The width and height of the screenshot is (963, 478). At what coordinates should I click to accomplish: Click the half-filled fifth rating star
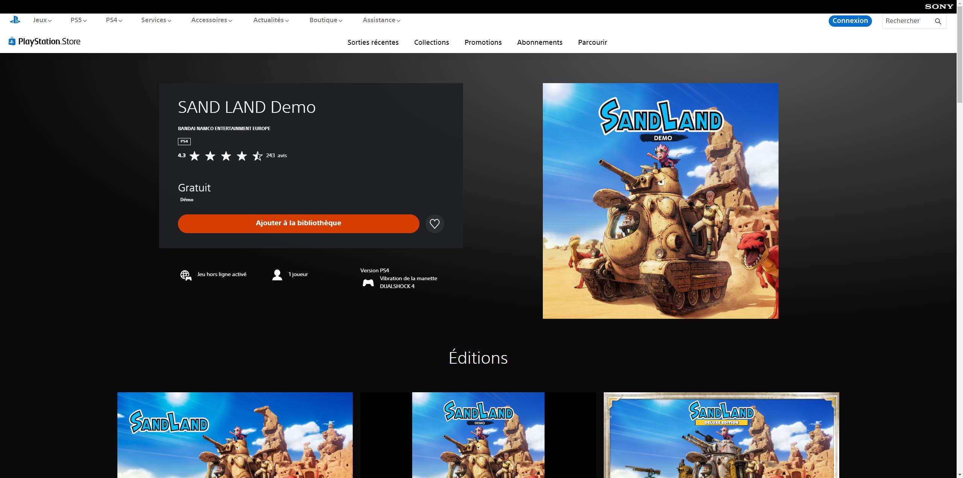coord(258,156)
